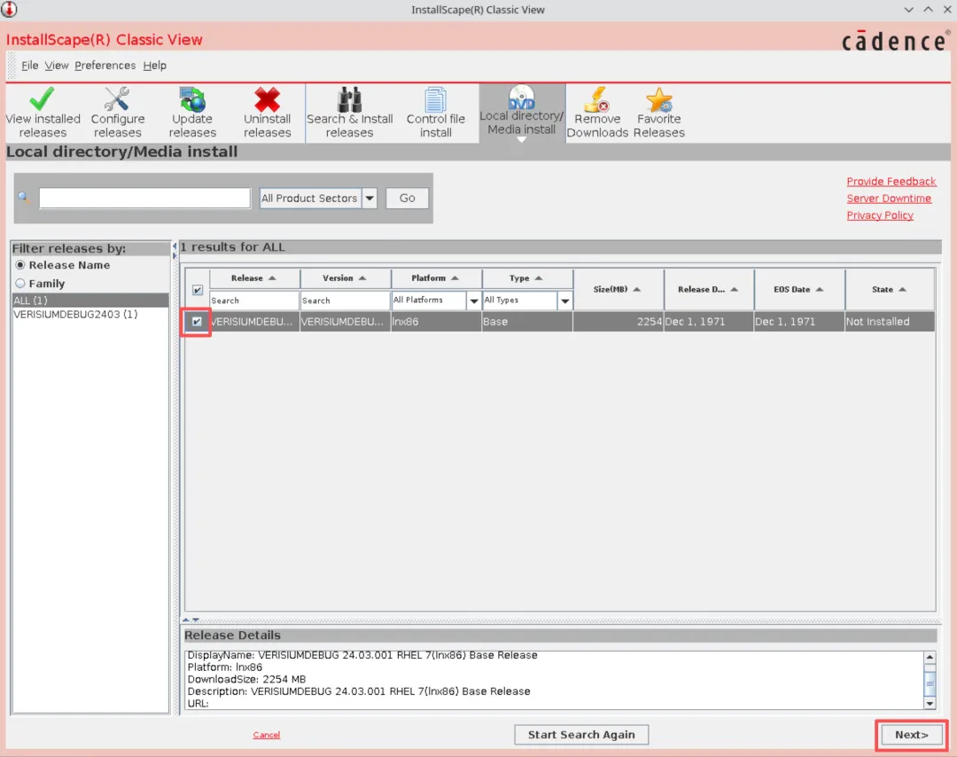Open Update releases
The width and height of the screenshot is (957, 757).
tap(192, 113)
